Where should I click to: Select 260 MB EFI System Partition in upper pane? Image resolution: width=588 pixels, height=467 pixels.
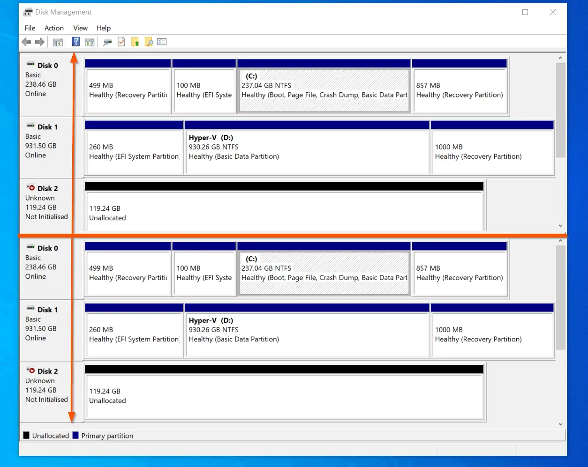point(134,148)
